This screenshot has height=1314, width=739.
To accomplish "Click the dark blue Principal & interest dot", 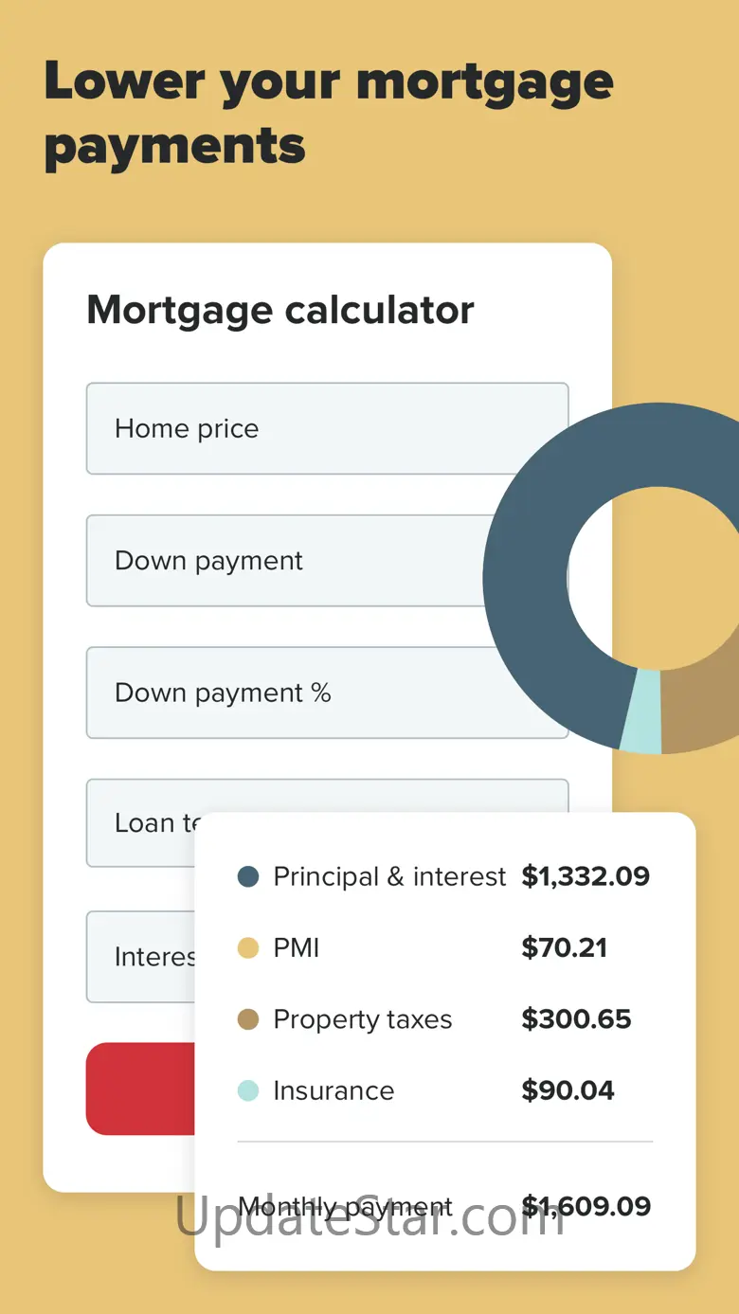I will click(x=248, y=876).
